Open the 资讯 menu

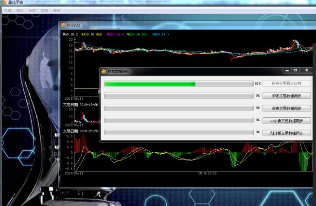[x=56, y=10]
